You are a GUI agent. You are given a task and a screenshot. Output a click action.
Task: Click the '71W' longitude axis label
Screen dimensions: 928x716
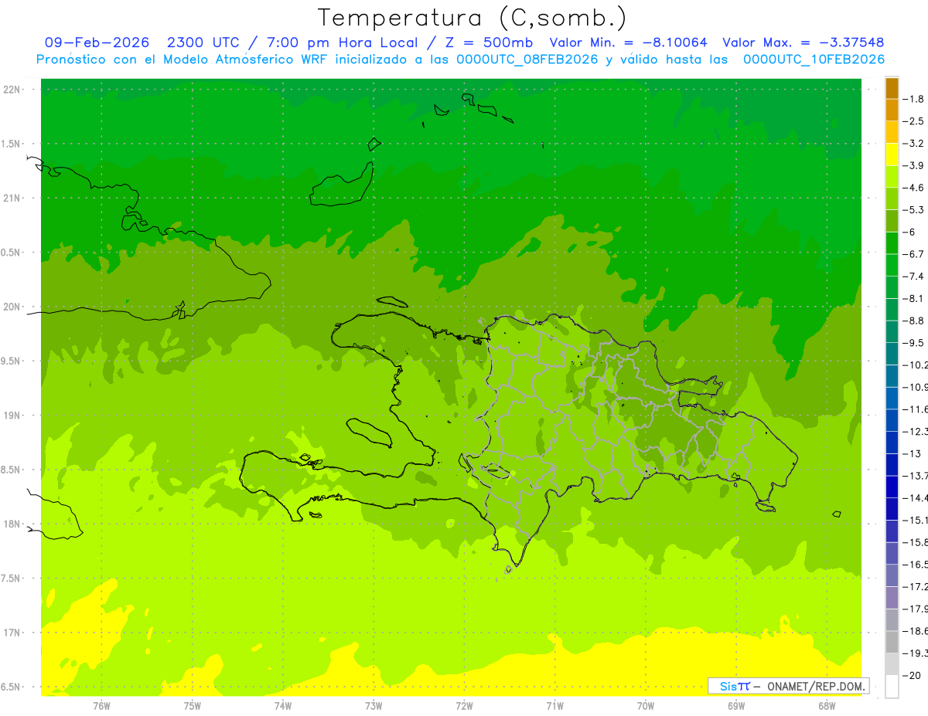(x=554, y=707)
